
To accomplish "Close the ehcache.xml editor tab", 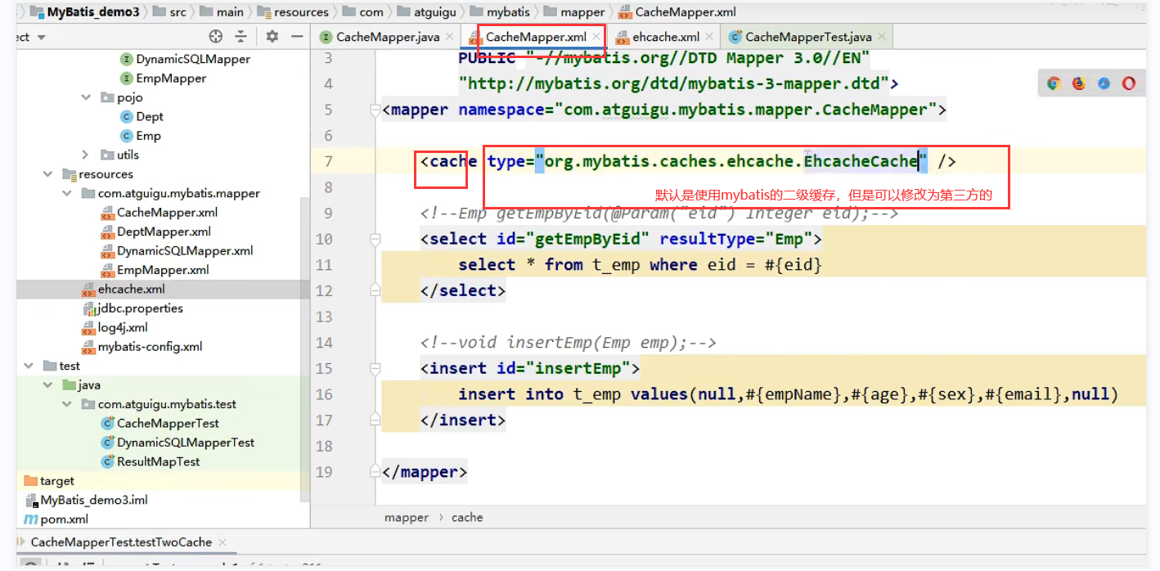I will [709, 37].
